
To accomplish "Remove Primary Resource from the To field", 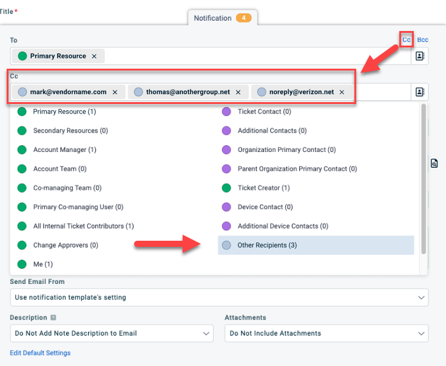I will (94, 56).
